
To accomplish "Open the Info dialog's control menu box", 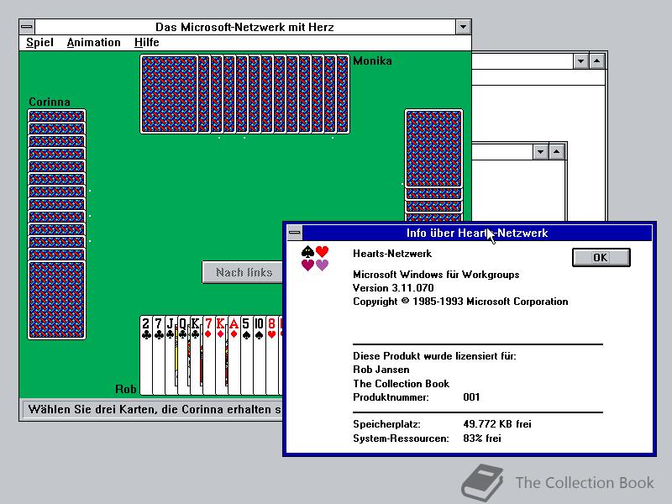I will point(295,233).
